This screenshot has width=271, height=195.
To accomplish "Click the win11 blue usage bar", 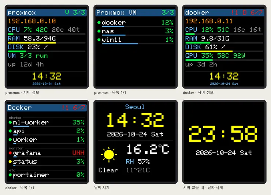I will coord(120,44).
